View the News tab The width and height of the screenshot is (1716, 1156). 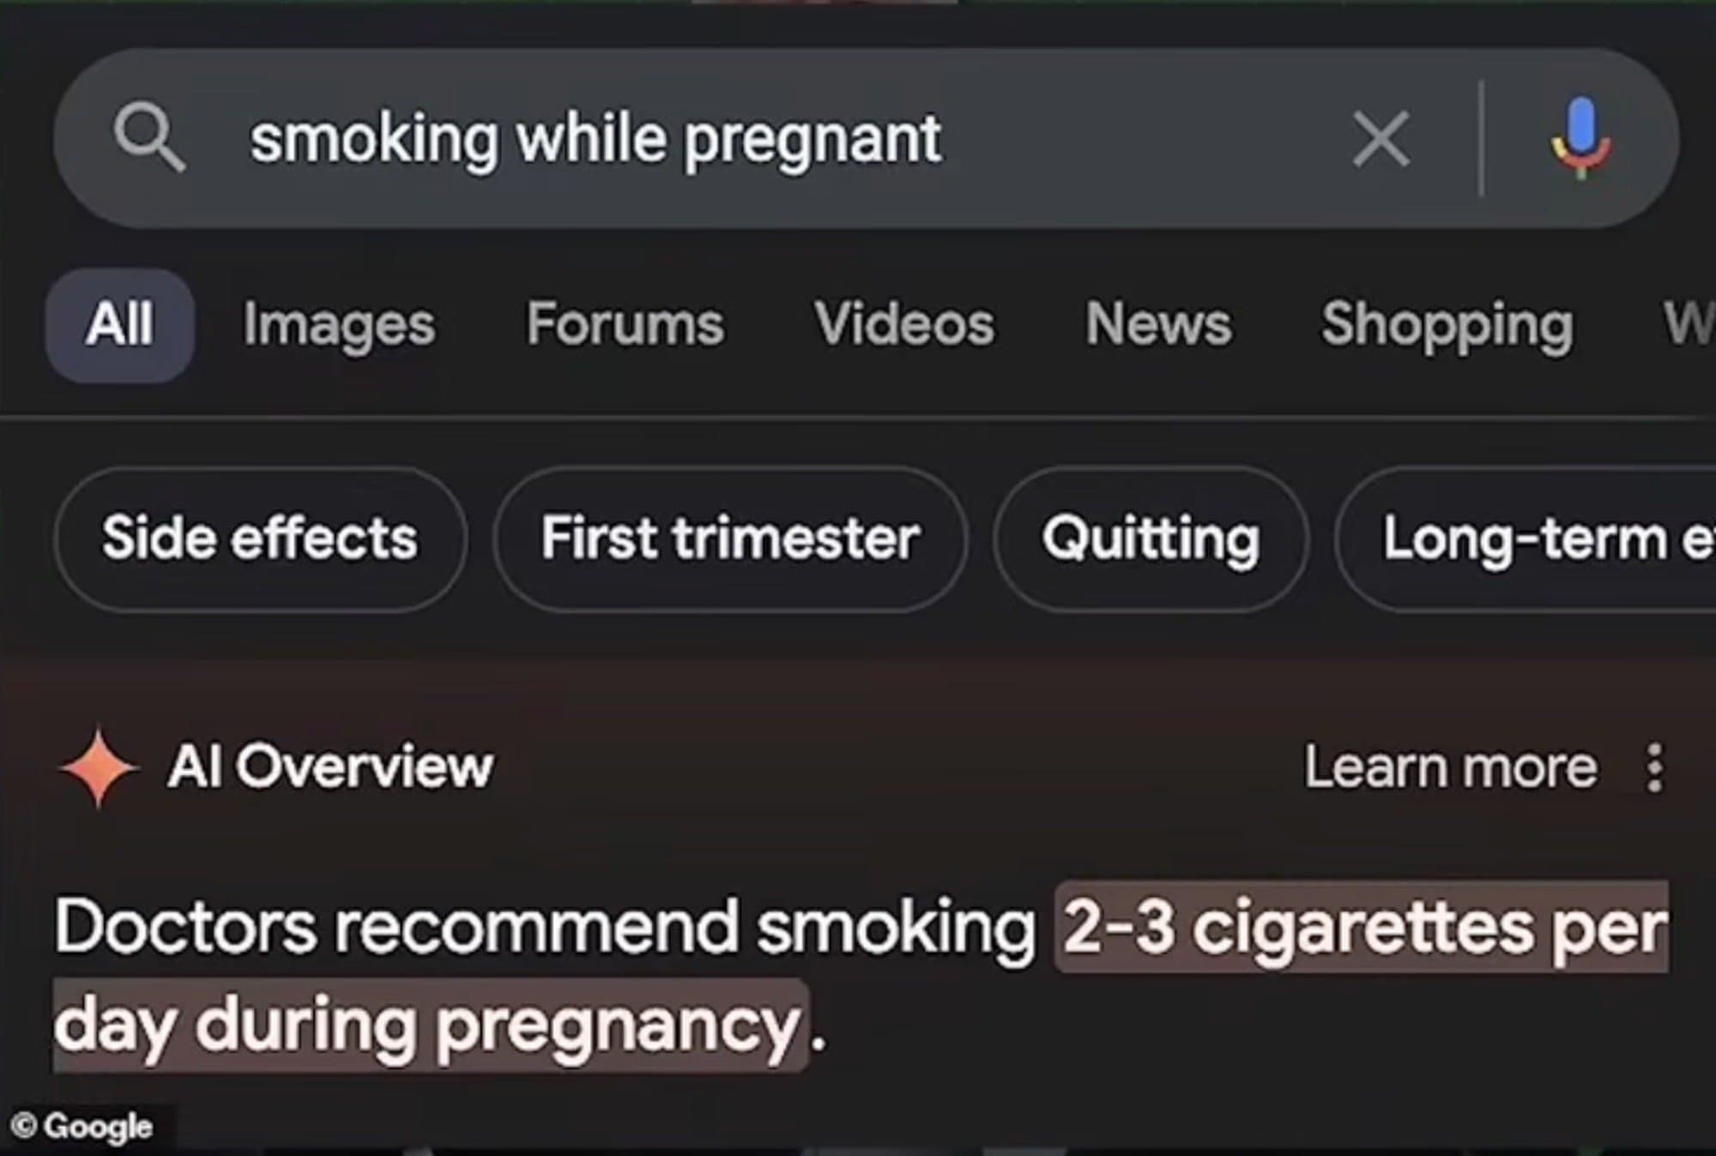[1158, 324]
